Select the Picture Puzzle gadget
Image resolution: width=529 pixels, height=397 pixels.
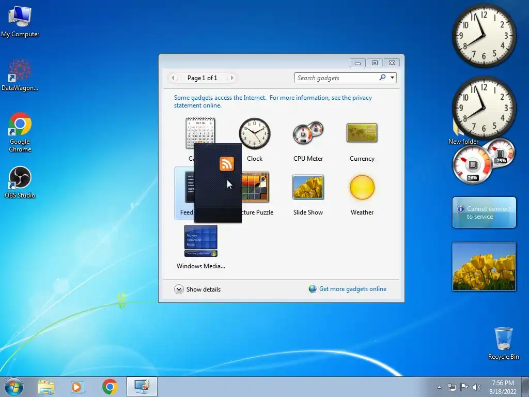tap(256, 187)
